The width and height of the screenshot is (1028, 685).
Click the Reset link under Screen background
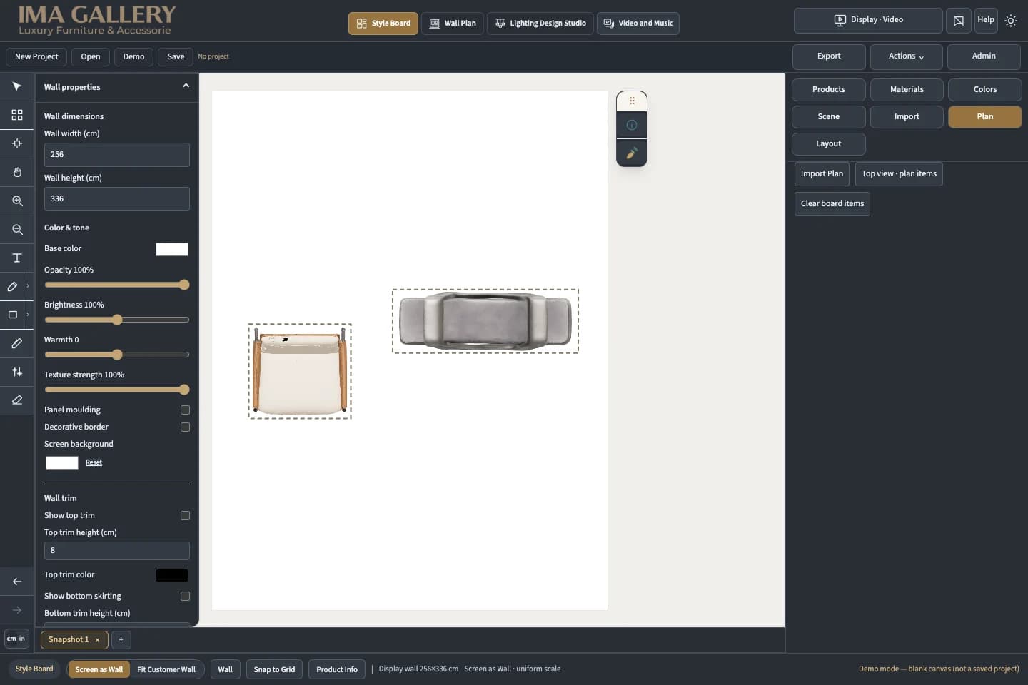pyautogui.click(x=94, y=462)
